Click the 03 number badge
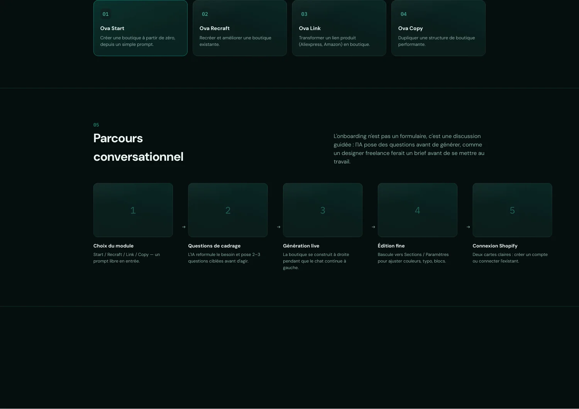The image size is (579, 409). coord(304,14)
